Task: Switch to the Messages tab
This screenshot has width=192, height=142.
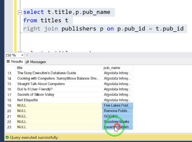Action: [x=36, y=62]
